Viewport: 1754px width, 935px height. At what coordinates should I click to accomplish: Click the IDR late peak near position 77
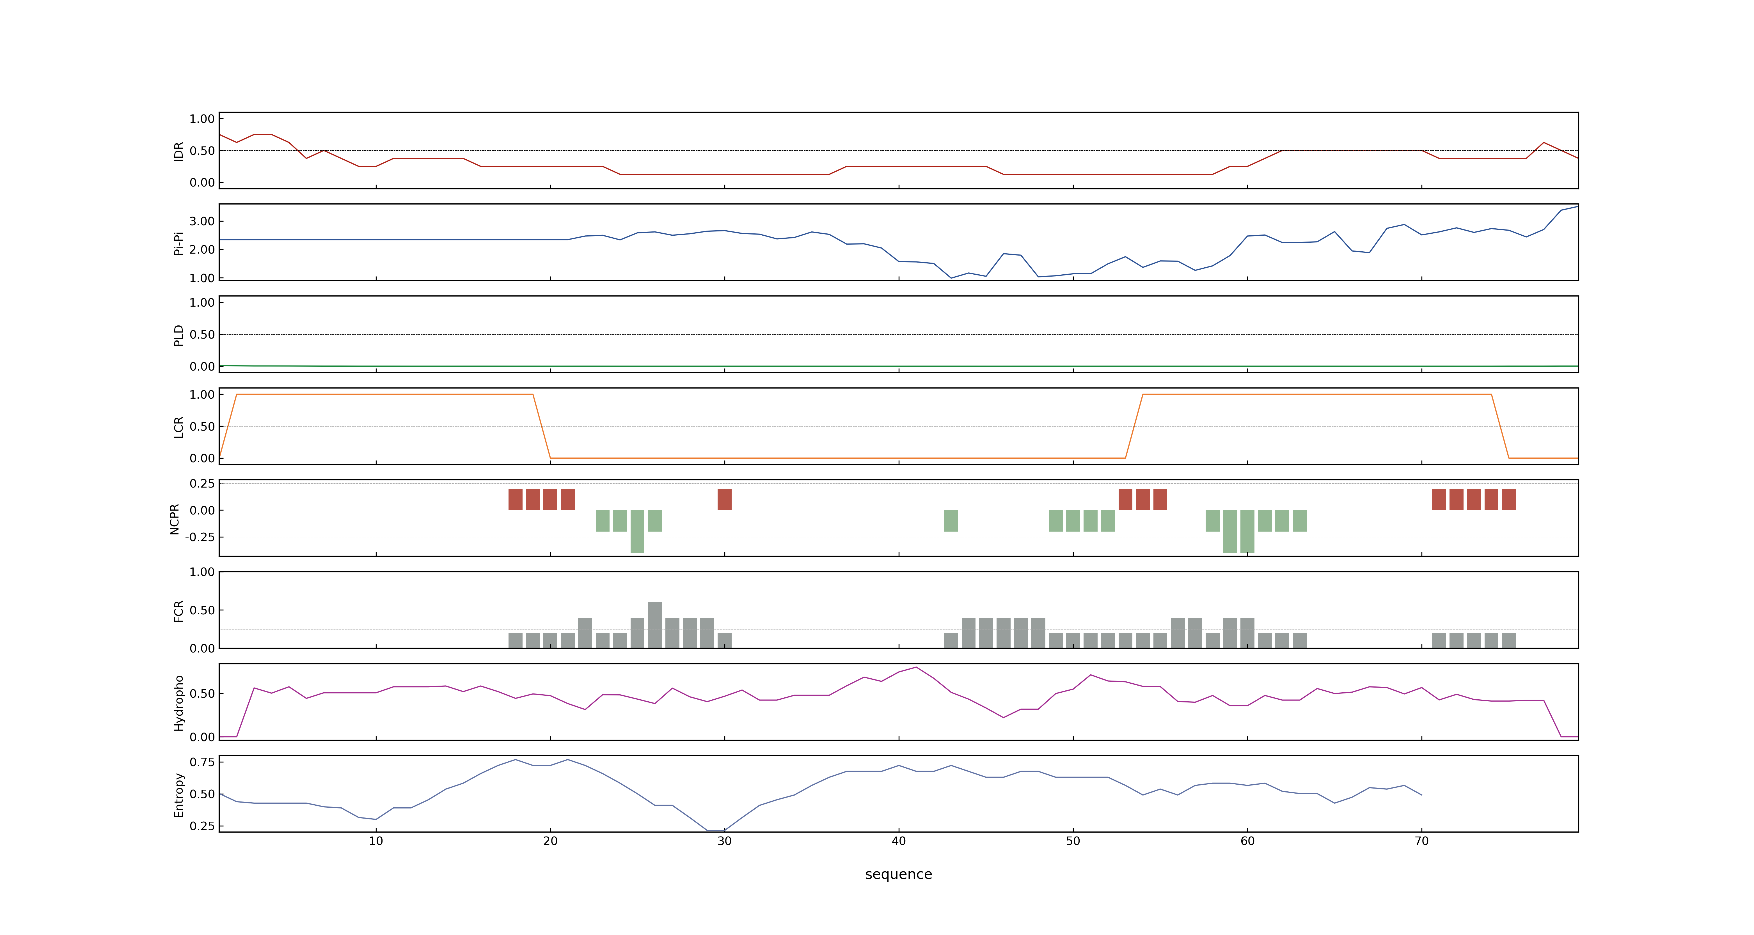(x=1544, y=143)
